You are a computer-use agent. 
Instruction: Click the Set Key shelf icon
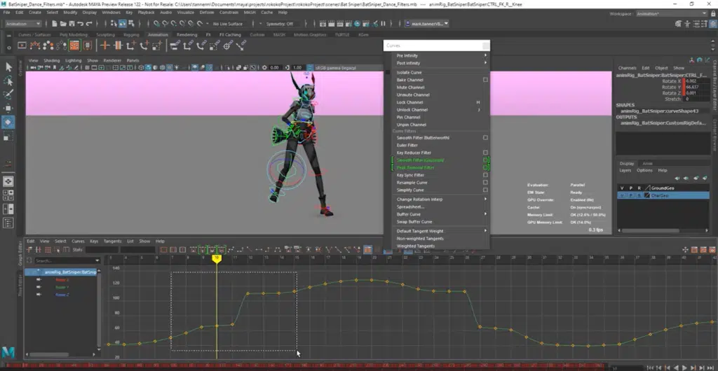pos(105,45)
